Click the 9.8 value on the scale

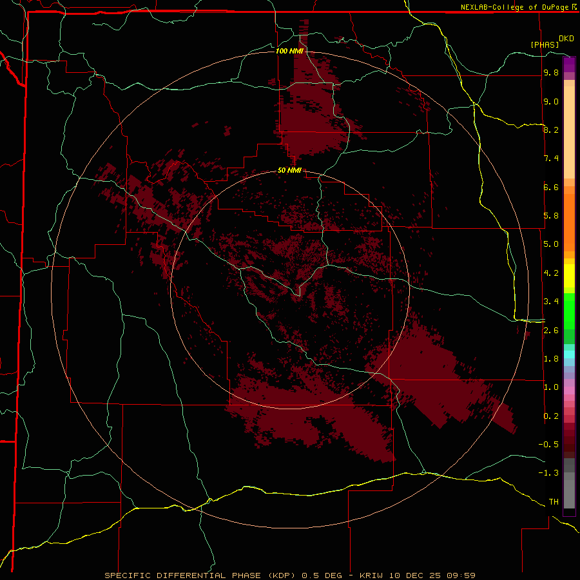pos(551,73)
